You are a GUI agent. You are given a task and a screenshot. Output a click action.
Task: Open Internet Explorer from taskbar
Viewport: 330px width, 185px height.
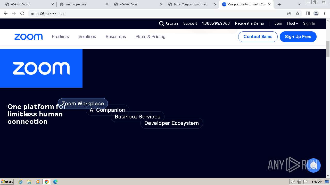click(21, 182)
